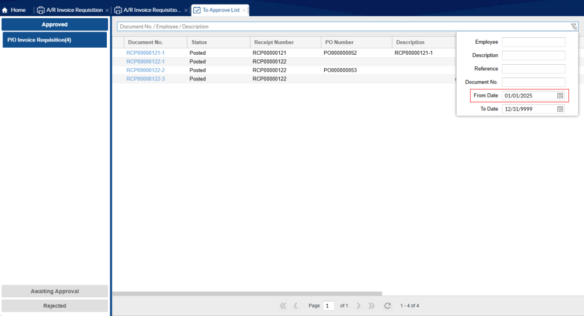Refresh the approval list grid
Viewport: 584px width, 316px height.
[x=387, y=306]
